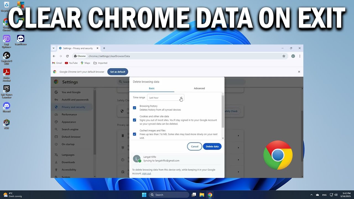
Task: Reload the Chrome settings page
Action: point(67,56)
